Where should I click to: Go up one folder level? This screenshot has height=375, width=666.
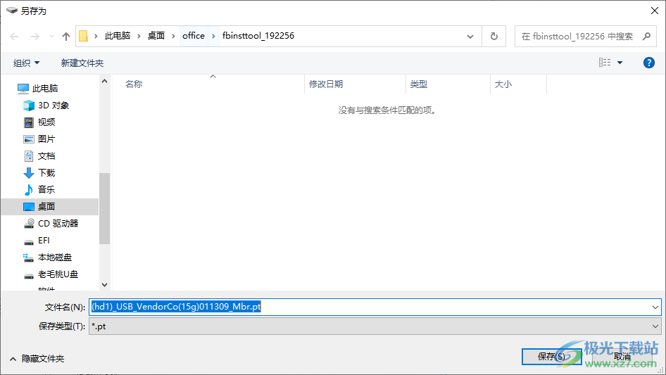(66, 37)
